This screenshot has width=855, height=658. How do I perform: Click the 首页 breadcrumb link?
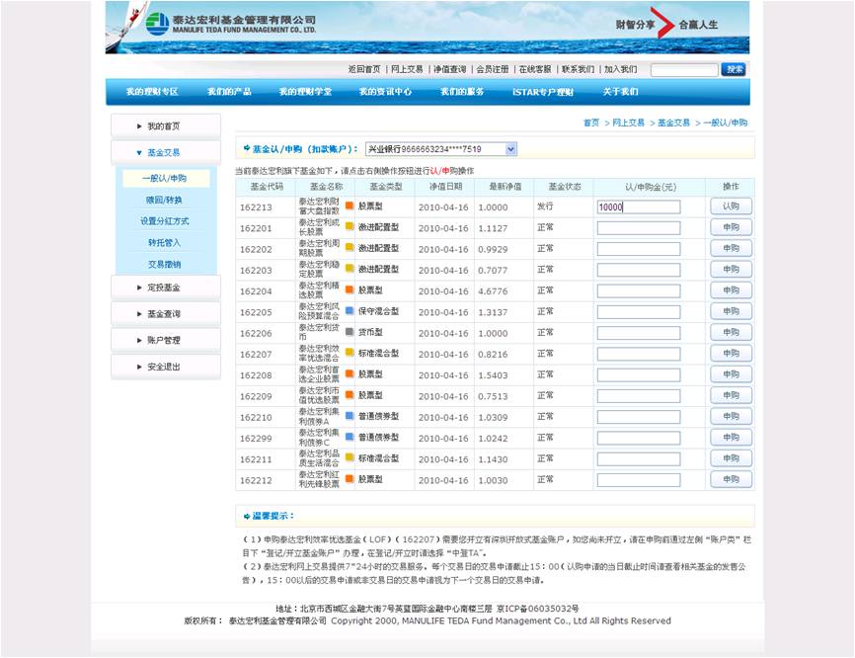591,123
